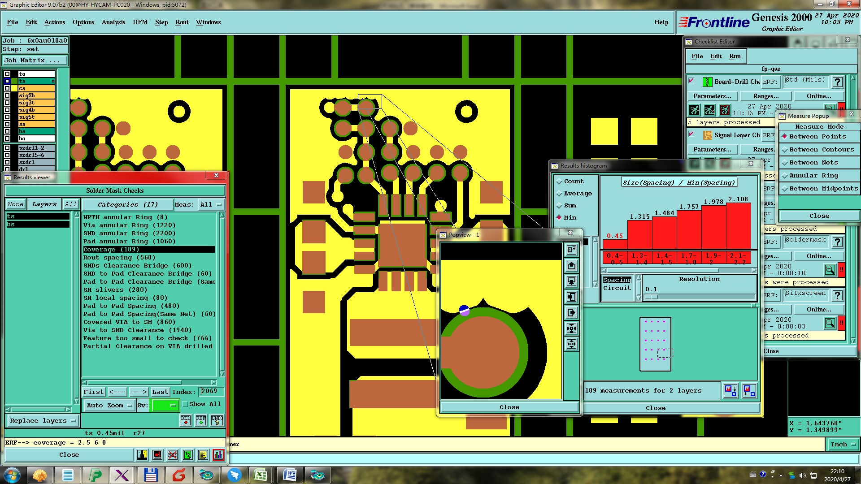Click the Job Matrix button
Viewport: 861px width, 484px height.
(35, 60)
